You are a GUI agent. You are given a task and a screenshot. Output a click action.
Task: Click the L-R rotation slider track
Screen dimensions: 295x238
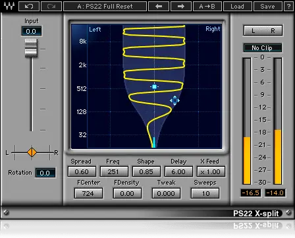pos(32,152)
